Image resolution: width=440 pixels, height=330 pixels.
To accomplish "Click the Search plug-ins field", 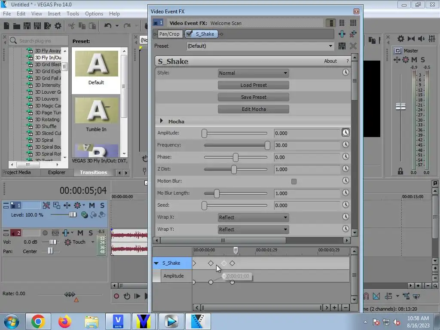I will tap(39, 41).
